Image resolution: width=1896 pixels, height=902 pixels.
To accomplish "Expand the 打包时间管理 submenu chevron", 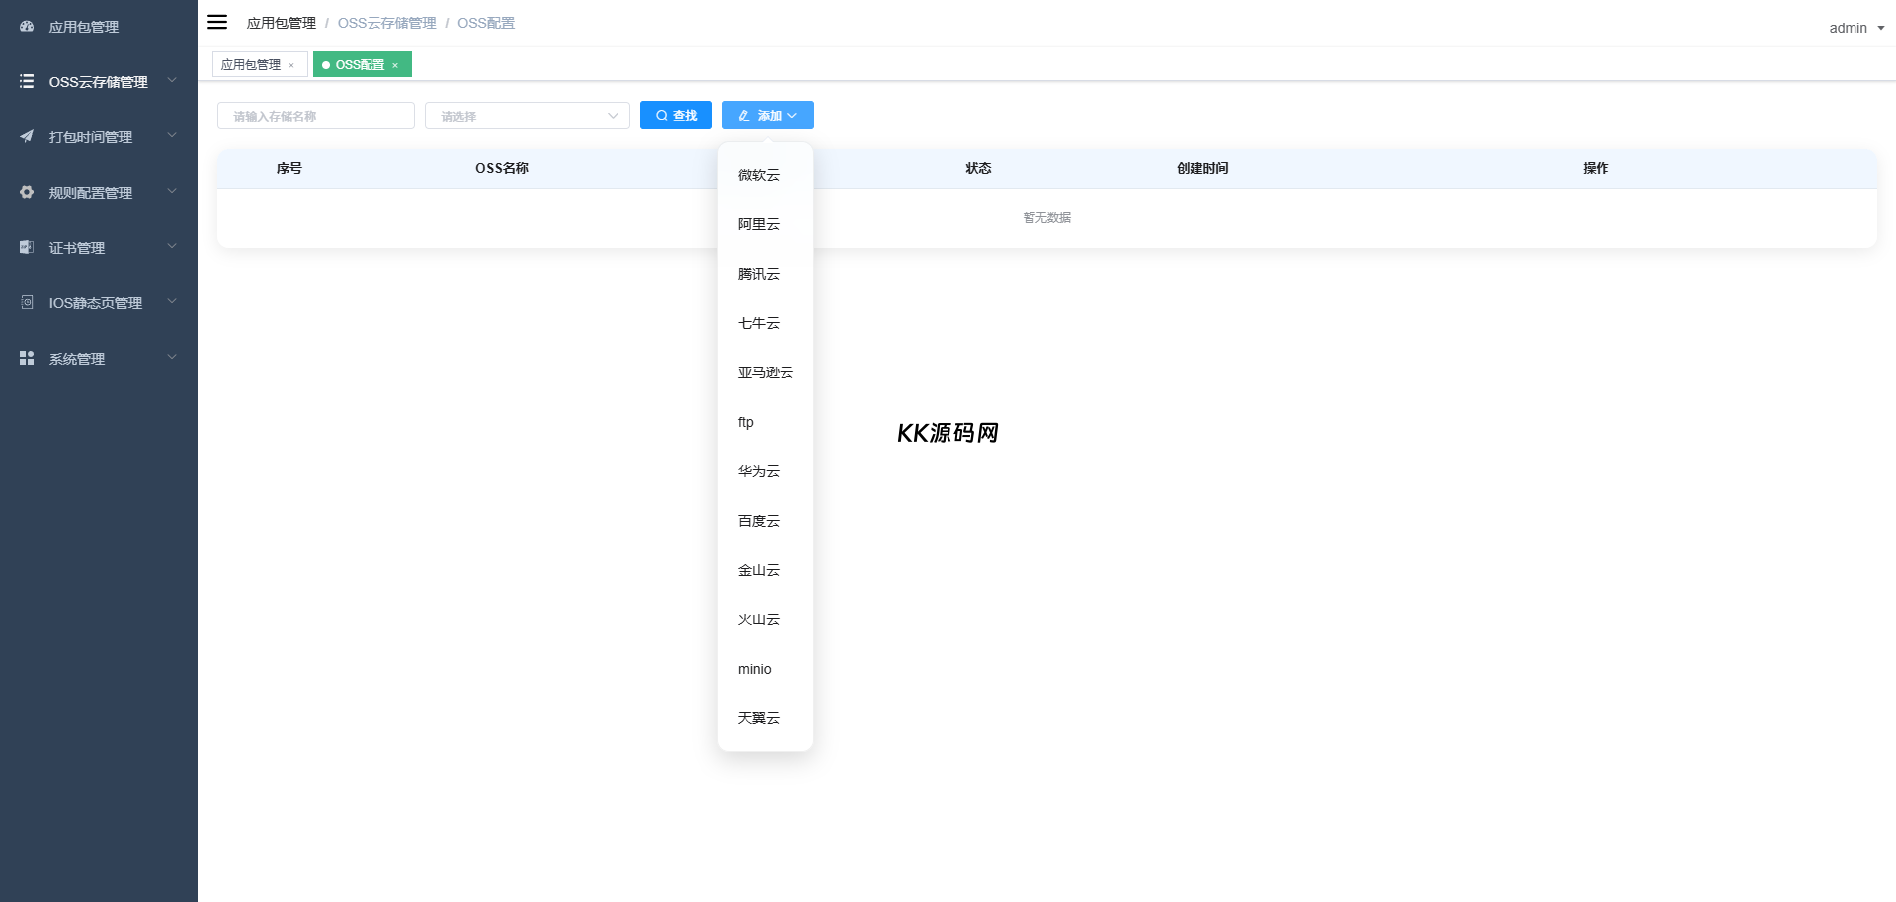I will (x=172, y=136).
